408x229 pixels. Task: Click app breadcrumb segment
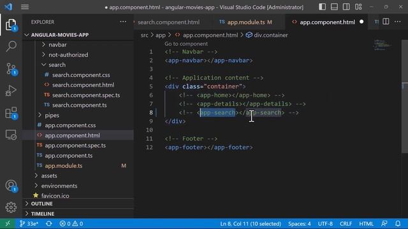[160, 35]
